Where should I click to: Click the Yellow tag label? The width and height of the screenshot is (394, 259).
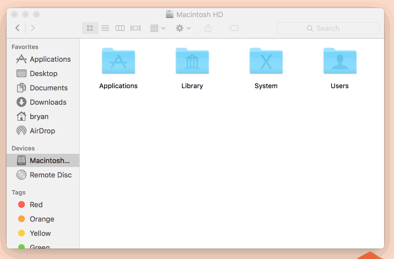point(40,234)
